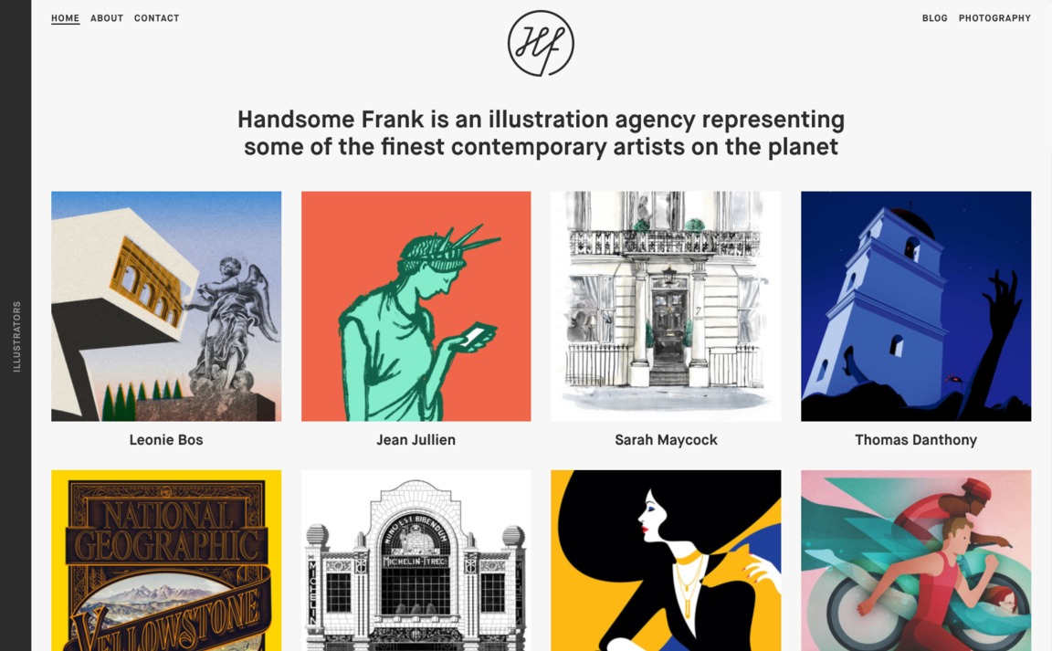This screenshot has height=651, width=1052.
Task: Visit the Blog link
Action: [934, 18]
